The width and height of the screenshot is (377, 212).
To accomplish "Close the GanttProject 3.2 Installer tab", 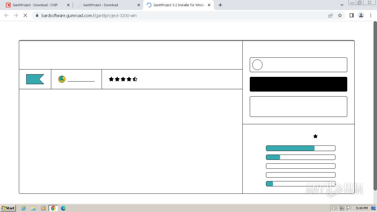I will pyautogui.click(x=209, y=5).
